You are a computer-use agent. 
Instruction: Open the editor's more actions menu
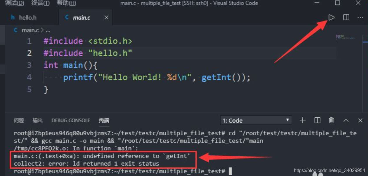tap(360, 17)
